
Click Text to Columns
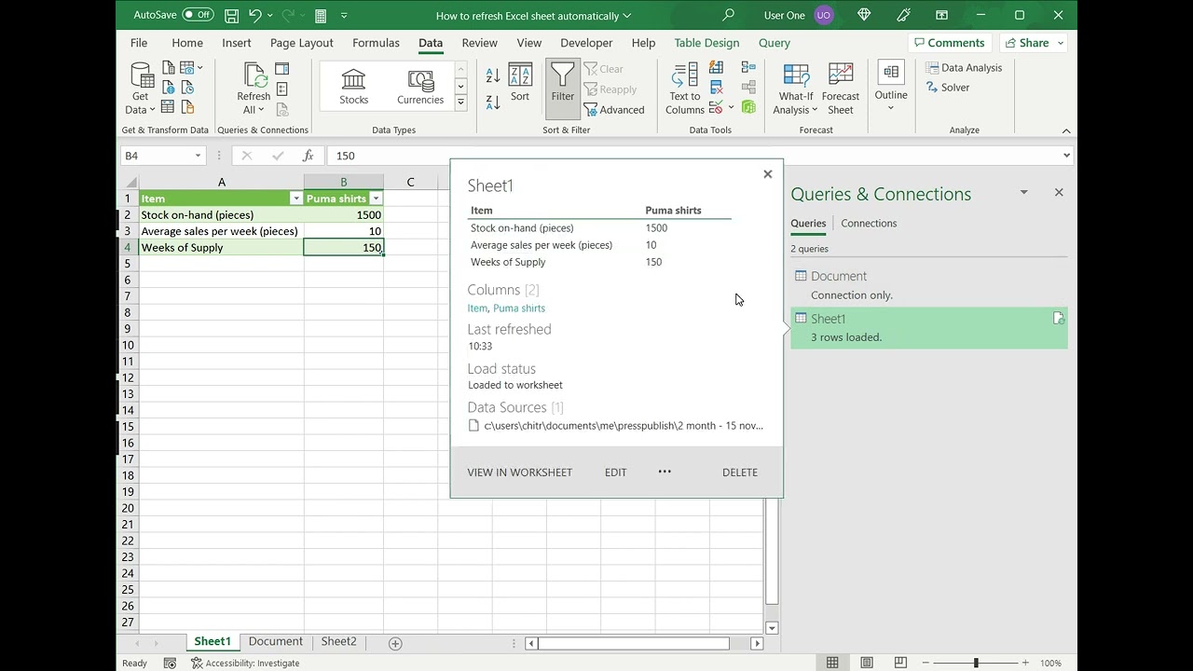(x=685, y=89)
